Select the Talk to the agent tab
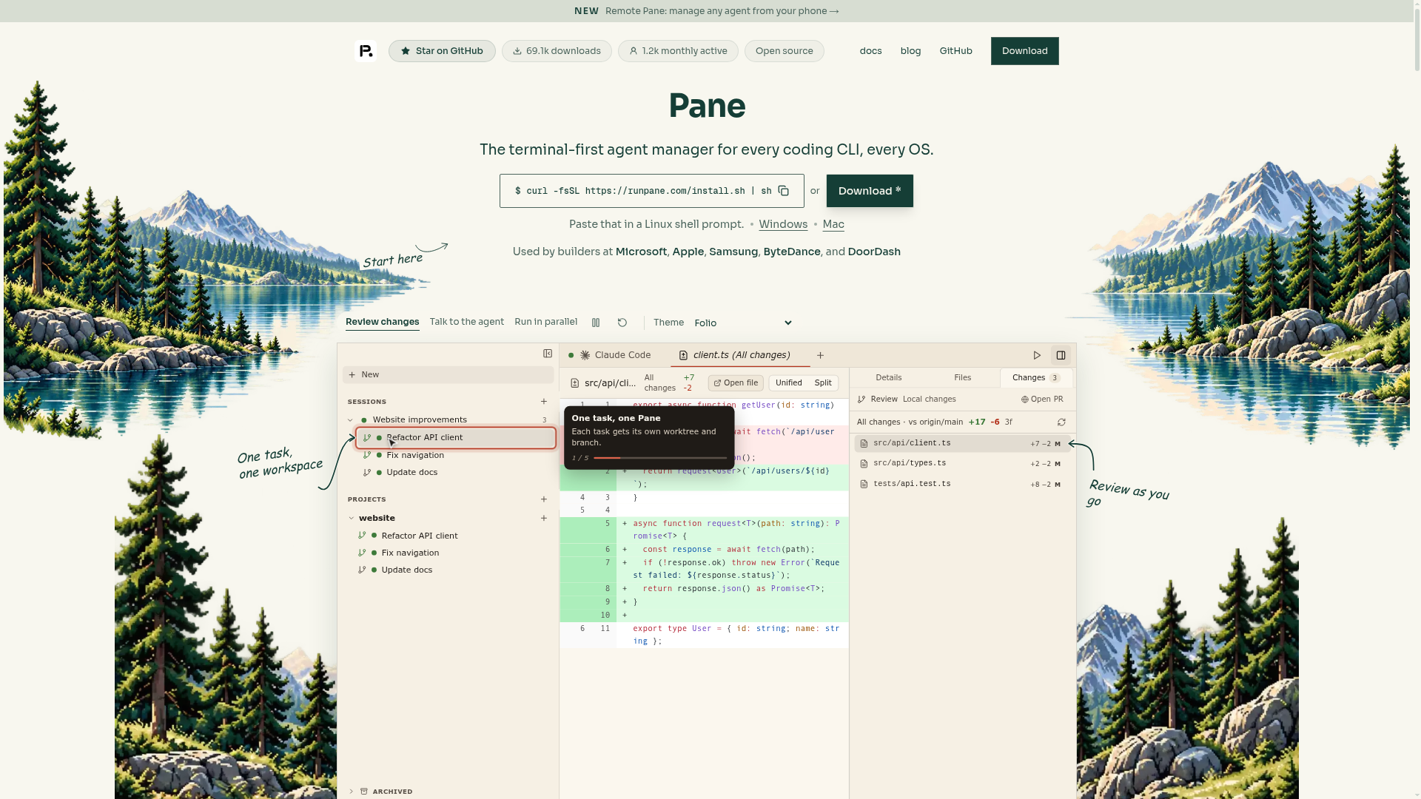The image size is (1421, 799). click(x=466, y=322)
